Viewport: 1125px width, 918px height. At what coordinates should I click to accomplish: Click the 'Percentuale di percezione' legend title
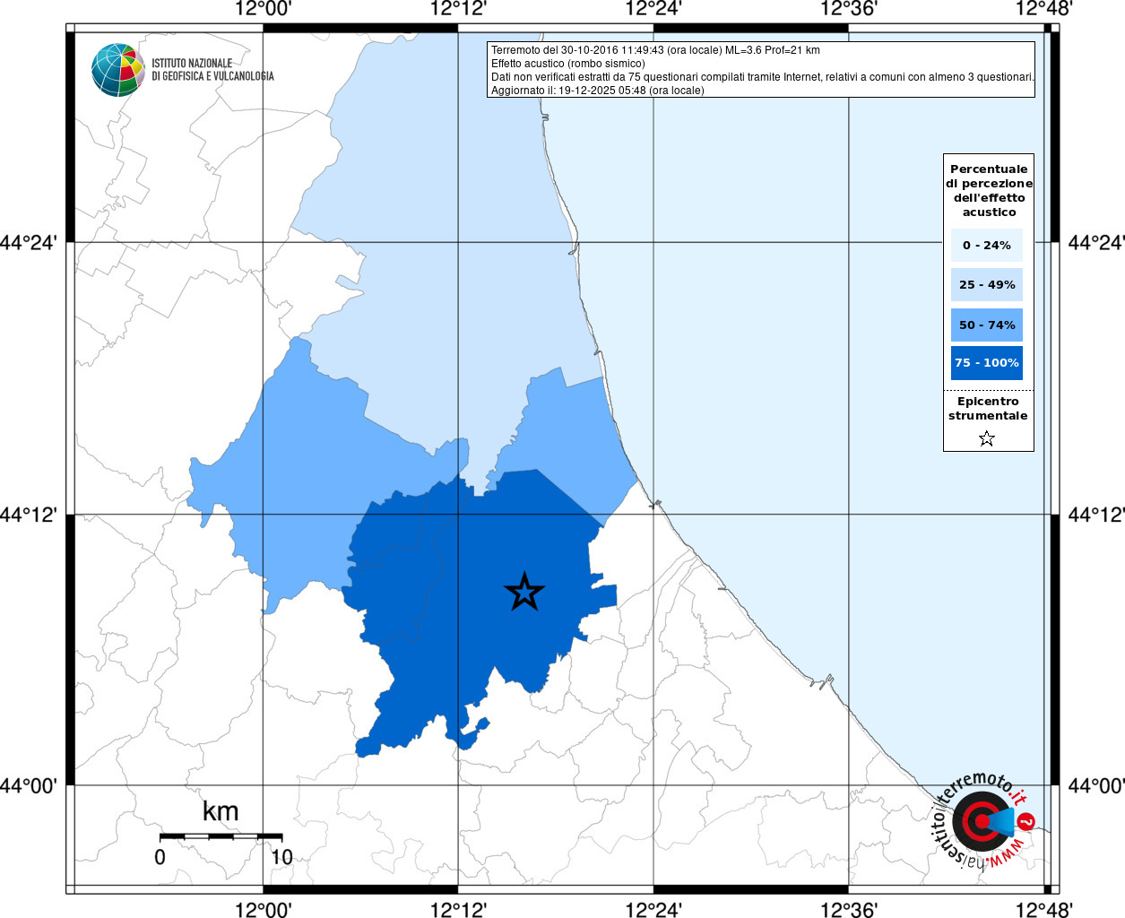tap(989, 190)
